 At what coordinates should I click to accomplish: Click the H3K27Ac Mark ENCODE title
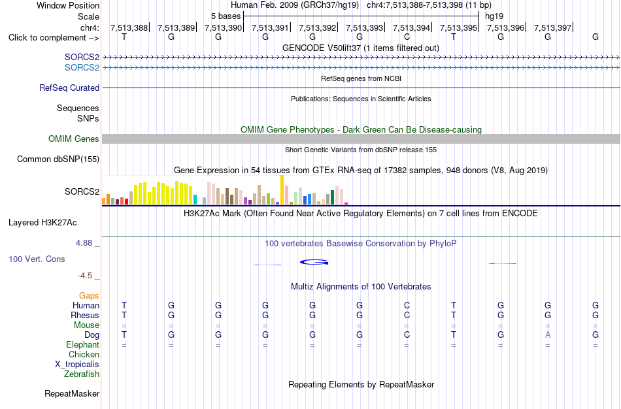click(361, 214)
